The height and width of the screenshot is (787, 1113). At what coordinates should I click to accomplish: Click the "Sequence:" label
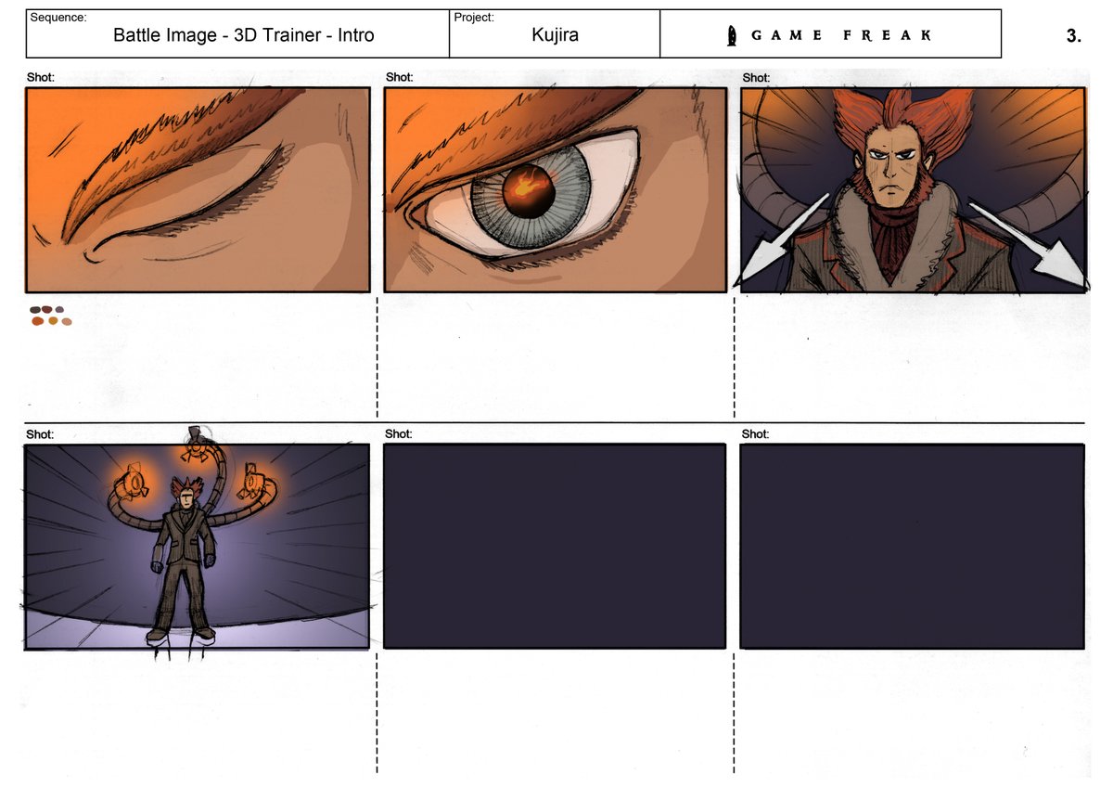click(x=59, y=18)
